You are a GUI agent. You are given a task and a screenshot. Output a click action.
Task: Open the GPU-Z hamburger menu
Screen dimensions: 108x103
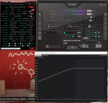(35, 4)
